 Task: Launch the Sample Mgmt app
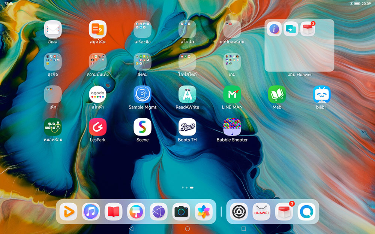pyautogui.click(x=142, y=95)
